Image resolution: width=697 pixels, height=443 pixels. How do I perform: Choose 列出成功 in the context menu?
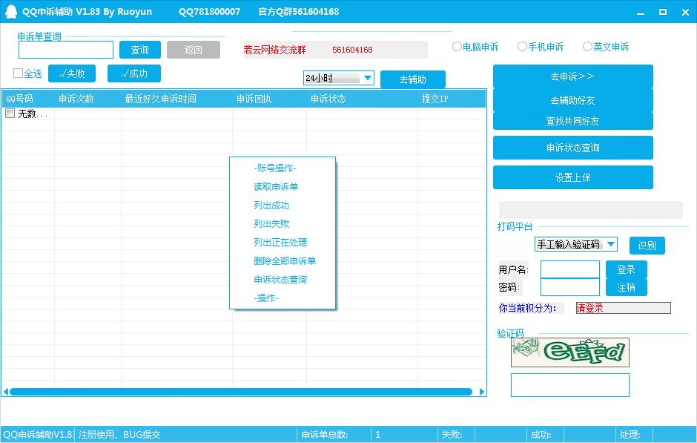[271, 206]
